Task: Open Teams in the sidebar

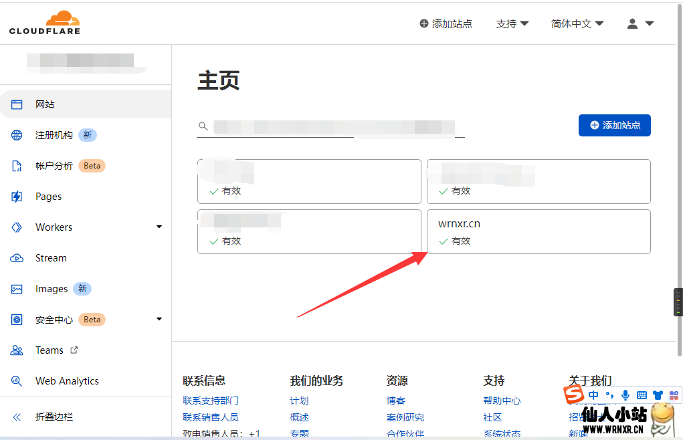Action: [50, 350]
